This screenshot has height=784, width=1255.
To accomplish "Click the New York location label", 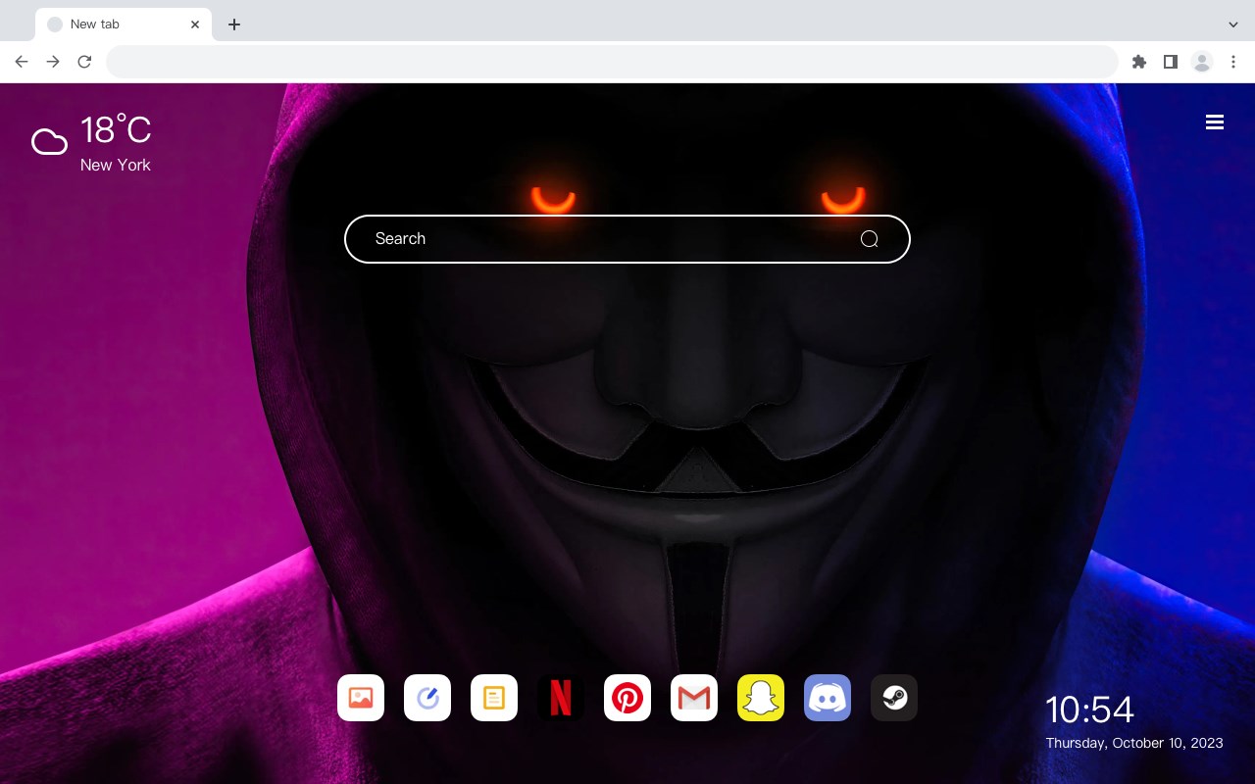I will pyautogui.click(x=116, y=165).
